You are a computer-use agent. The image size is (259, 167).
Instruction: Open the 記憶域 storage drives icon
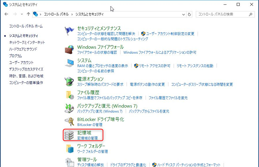tap(70, 135)
